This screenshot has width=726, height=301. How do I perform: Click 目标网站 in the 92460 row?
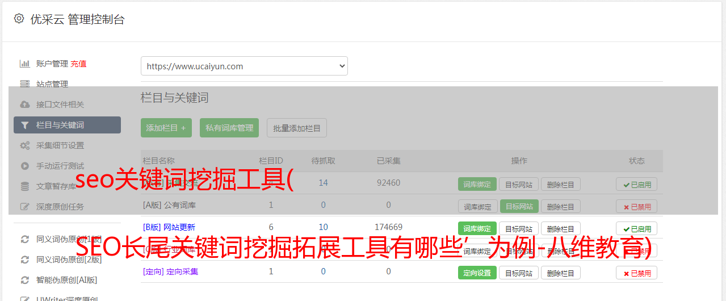coord(519,184)
